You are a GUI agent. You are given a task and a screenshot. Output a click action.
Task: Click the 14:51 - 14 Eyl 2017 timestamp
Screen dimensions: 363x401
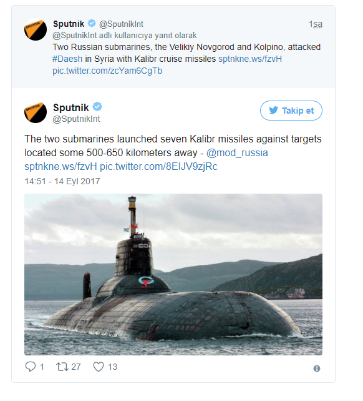pos(62,181)
